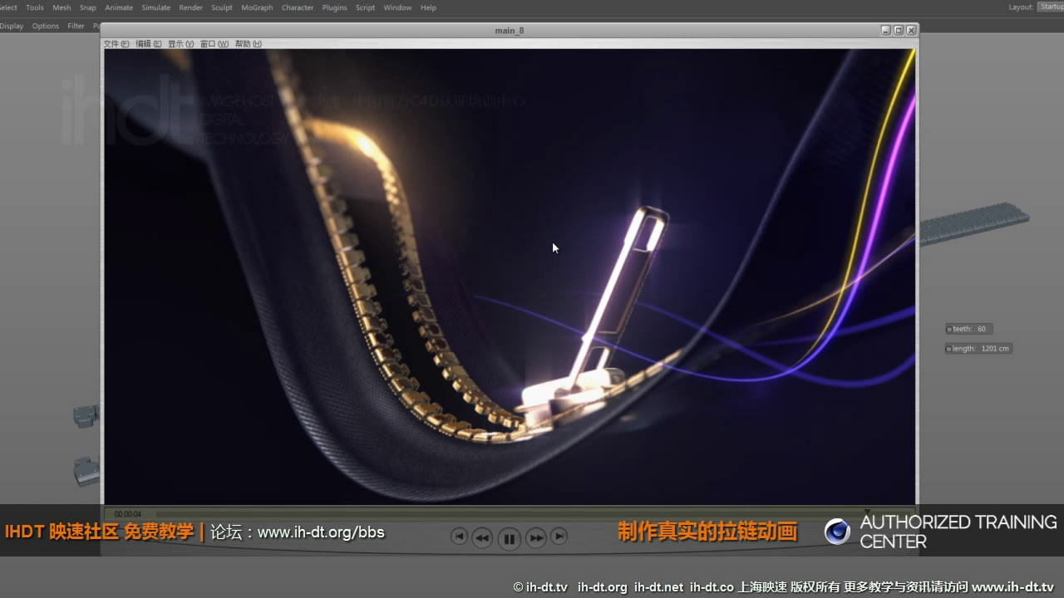Viewport: 1064px width, 598px height.
Task: Open the 显示 menu in the player window
Action: [178, 43]
